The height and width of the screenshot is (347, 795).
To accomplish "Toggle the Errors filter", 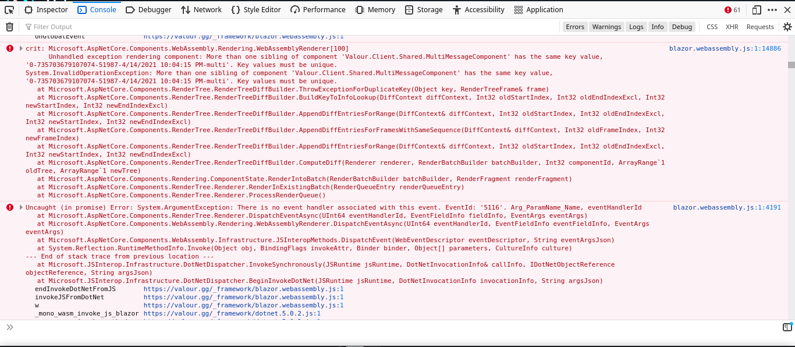I will pyautogui.click(x=576, y=26).
